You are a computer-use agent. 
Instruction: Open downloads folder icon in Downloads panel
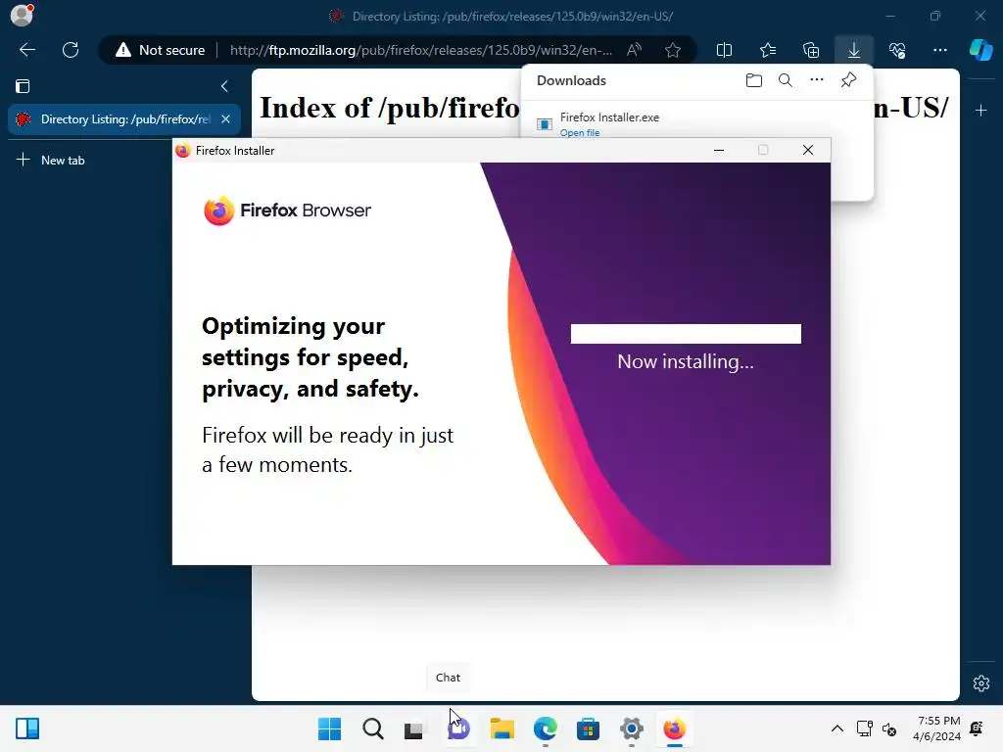pyautogui.click(x=754, y=80)
